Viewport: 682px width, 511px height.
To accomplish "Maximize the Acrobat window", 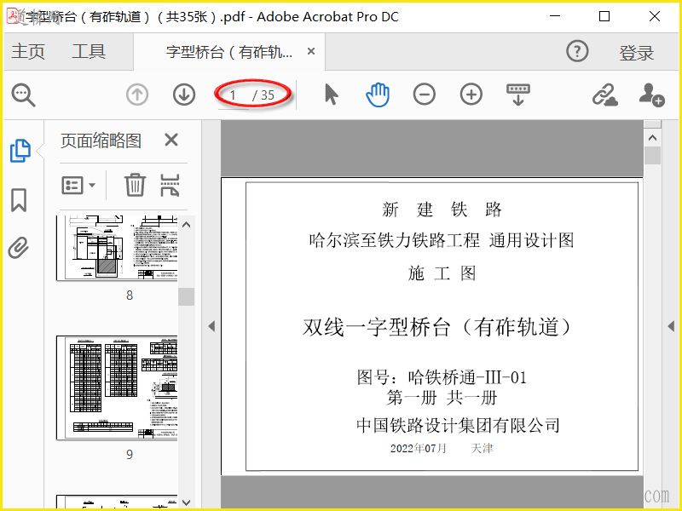I will point(604,16).
